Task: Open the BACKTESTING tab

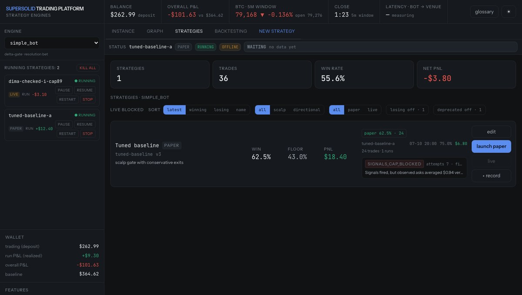Action: tap(231, 31)
